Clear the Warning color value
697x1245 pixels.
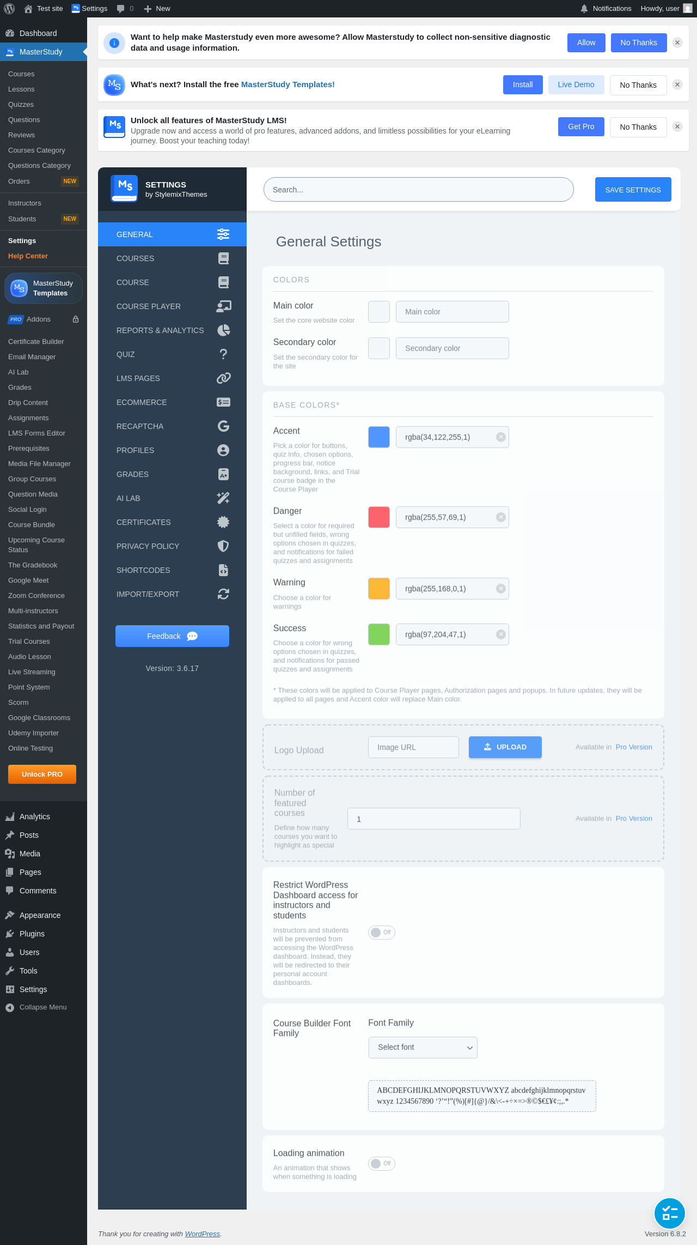click(501, 589)
